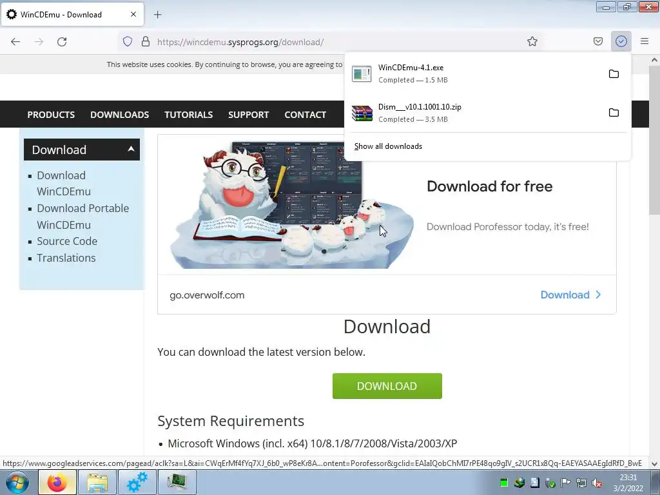Click the Download for free ad headline
660x495 pixels.
pyautogui.click(x=490, y=186)
